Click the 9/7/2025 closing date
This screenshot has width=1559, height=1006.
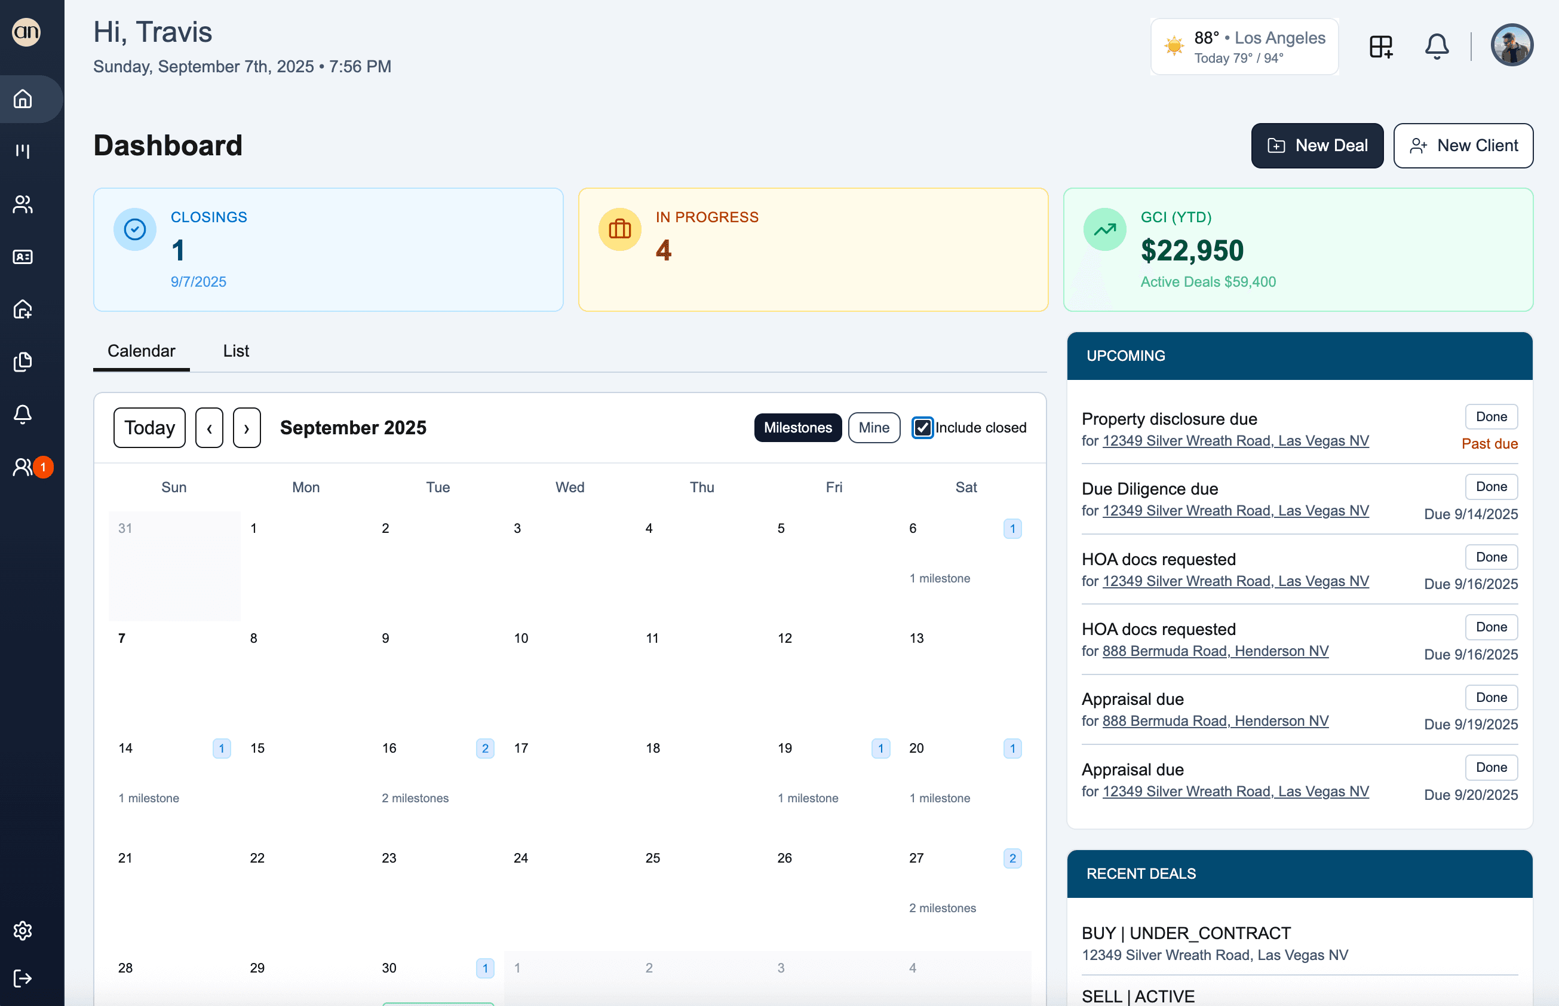click(x=198, y=282)
